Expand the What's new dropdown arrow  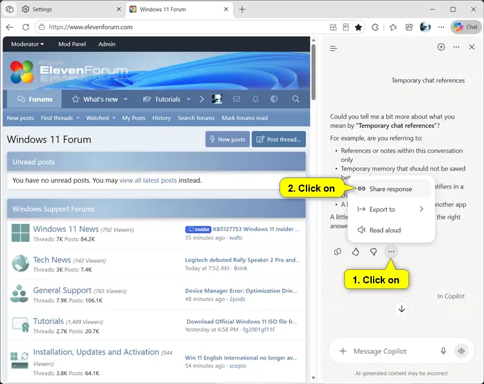126,99
